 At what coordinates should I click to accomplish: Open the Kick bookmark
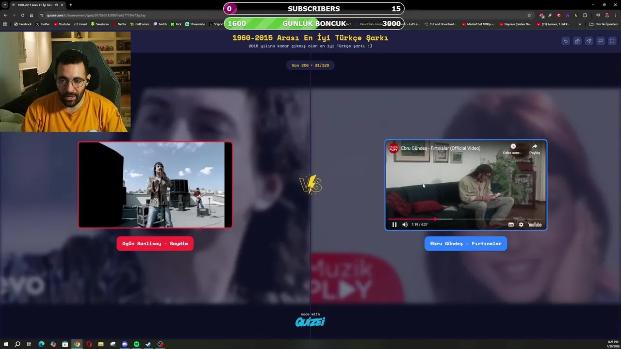pos(176,24)
